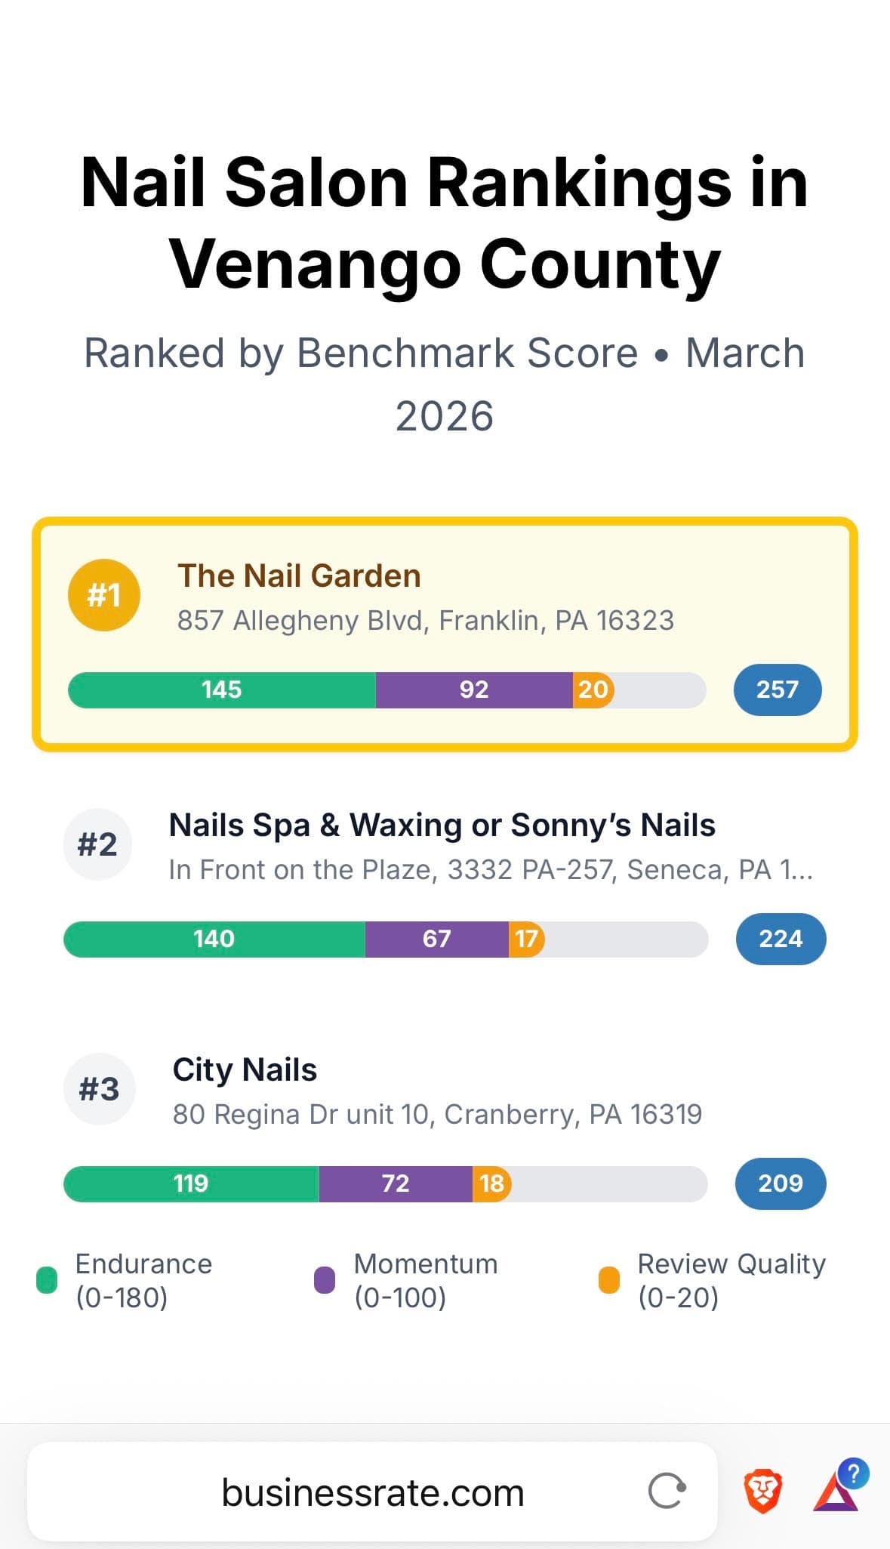
Task: Tap the #2 rank badge
Action: point(97,844)
